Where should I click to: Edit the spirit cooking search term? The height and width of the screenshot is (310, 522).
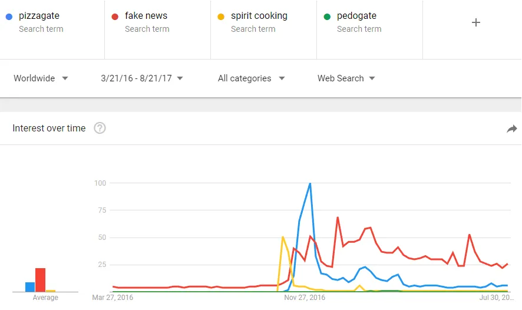click(259, 16)
